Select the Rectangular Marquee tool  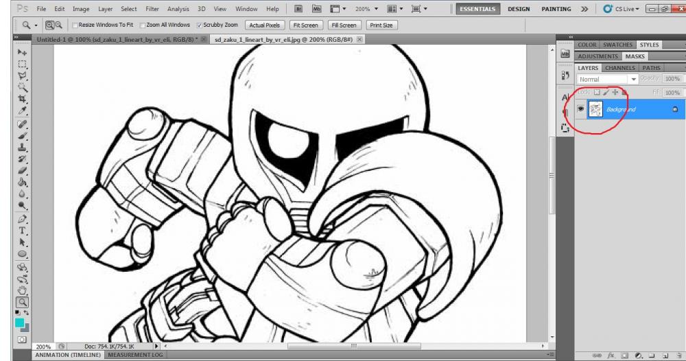[22, 65]
